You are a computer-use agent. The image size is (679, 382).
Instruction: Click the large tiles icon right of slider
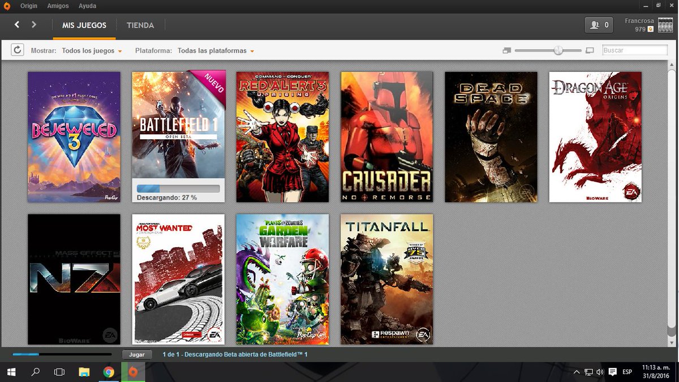pyautogui.click(x=590, y=50)
